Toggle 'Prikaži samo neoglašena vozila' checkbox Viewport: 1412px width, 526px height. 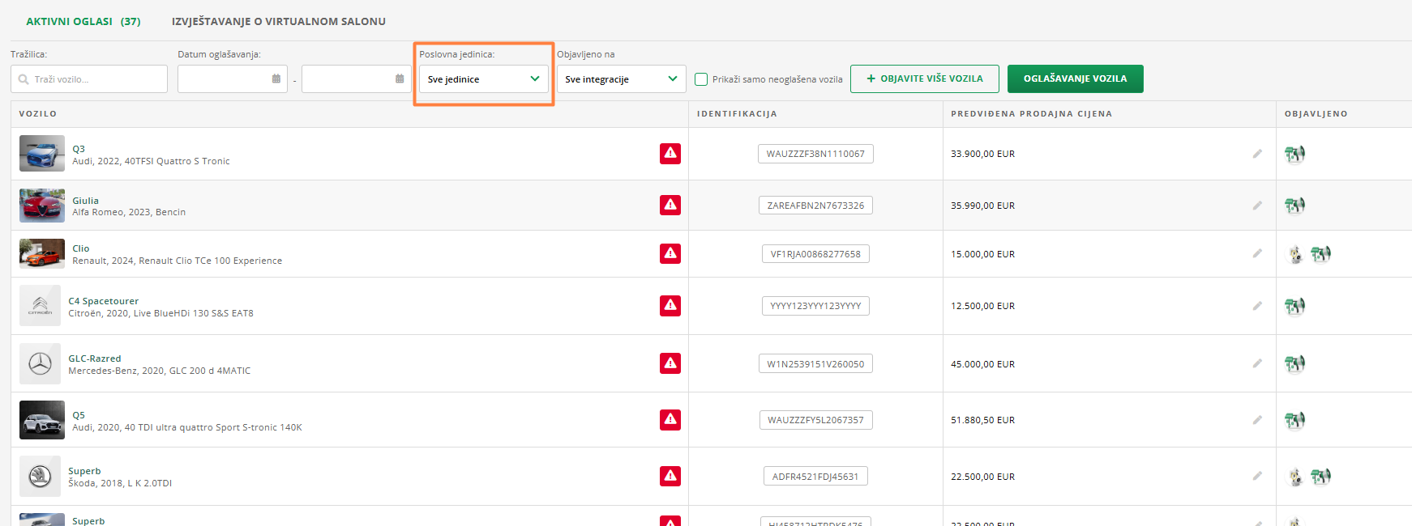tap(701, 79)
